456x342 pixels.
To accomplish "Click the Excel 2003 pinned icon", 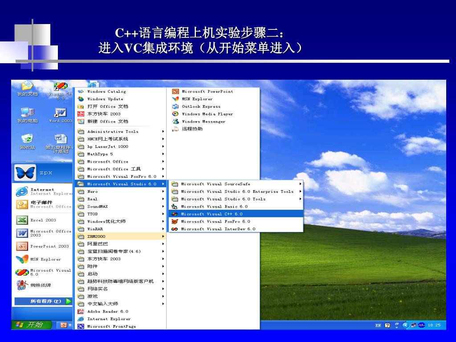I will 22,220.
